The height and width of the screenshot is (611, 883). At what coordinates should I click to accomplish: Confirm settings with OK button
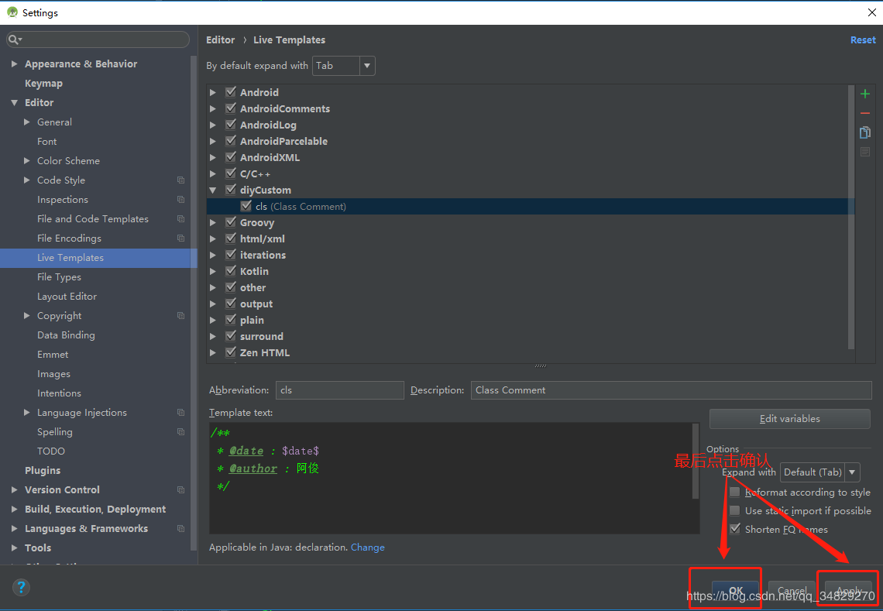pos(736,591)
